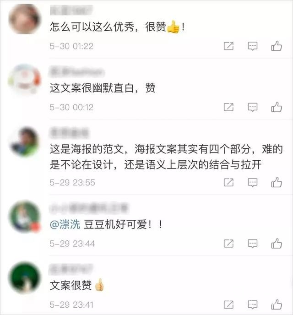
Task: Open avatar beside 这文案很幽默直白 comment
Action: (25, 80)
